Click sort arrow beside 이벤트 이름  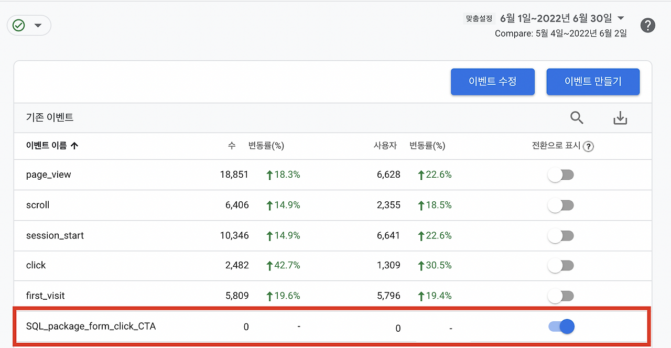coord(74,146)
